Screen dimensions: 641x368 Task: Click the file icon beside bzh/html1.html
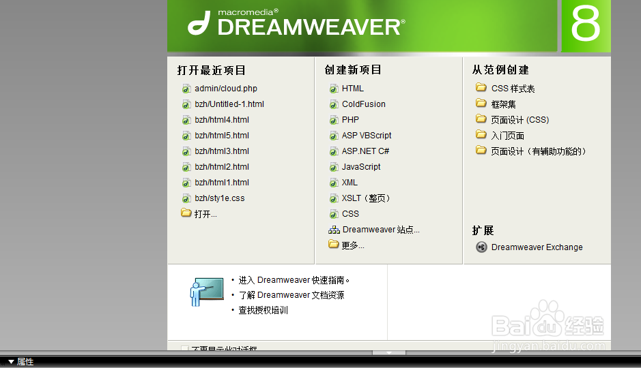186,183
